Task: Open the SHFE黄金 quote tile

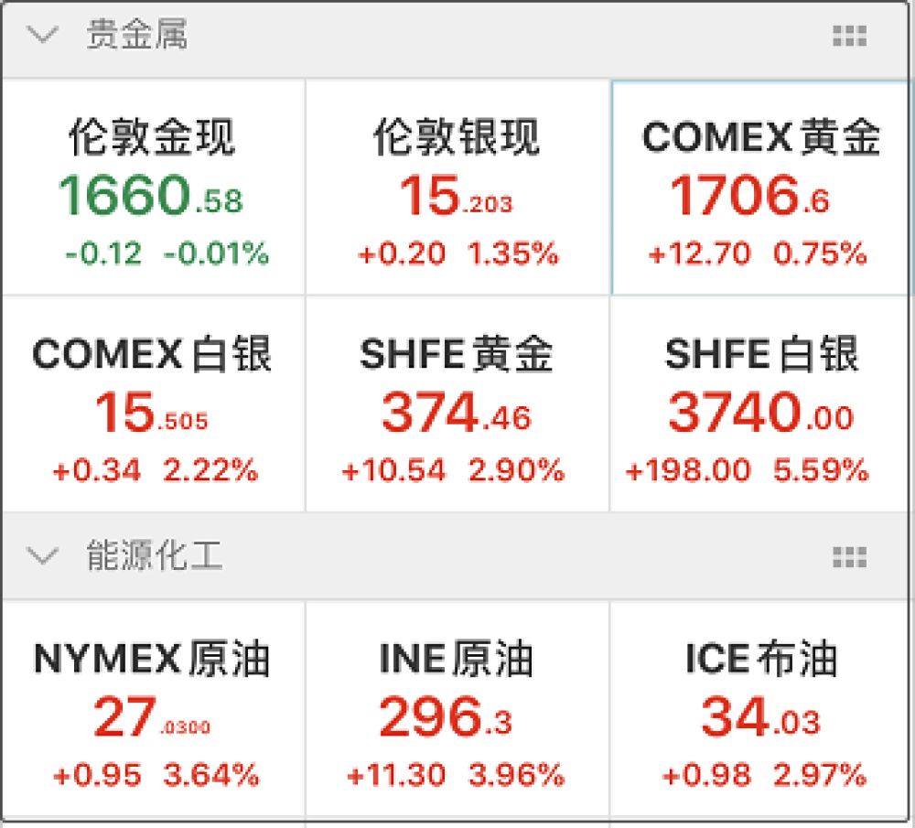Action: pyautogui.click(x=457, y=403)
